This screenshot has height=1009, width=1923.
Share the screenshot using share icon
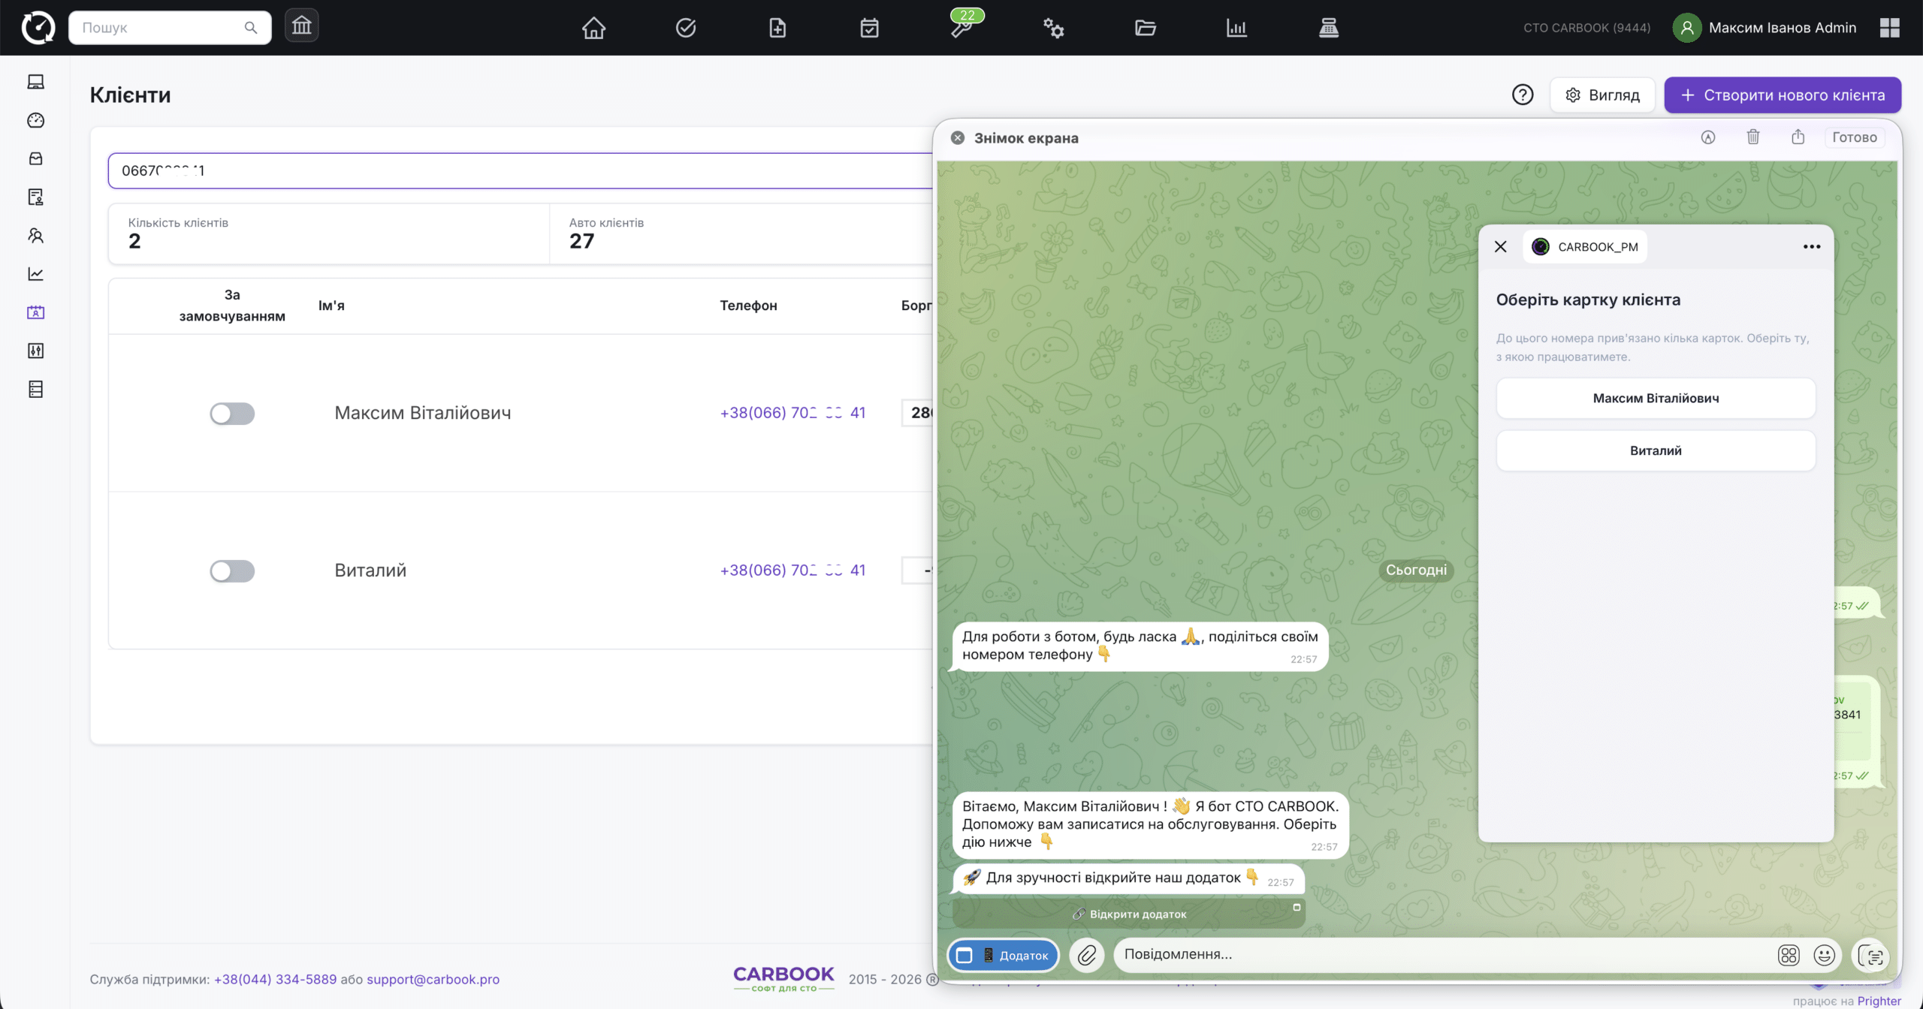pos(1798,137)
